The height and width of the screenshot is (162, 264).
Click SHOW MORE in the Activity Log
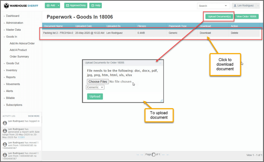(x=34, y=116)
